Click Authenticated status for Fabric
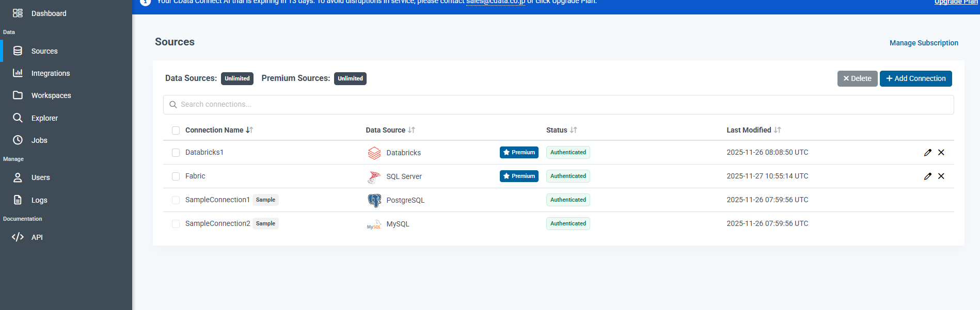 pyautogui.click(x=568, y=176)
